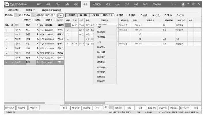This screenshot has height=115, width=210.
Task: Check the 1.待核 filter checkbox
Action: [x=116, y=15]
